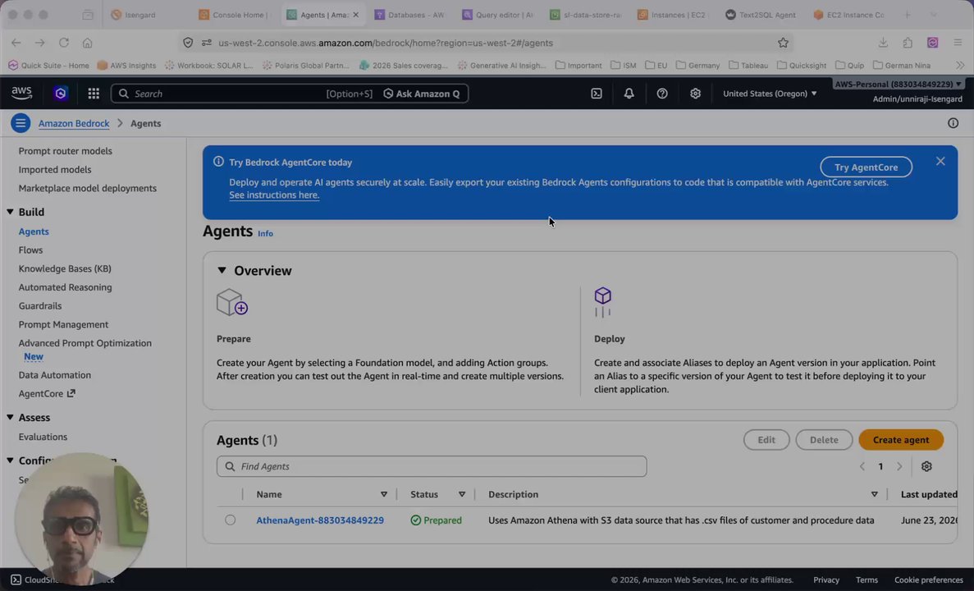The width and height of the screenshot is (974, 591).
Task: Switch to the Isengard browser tab
Action: 147,14
